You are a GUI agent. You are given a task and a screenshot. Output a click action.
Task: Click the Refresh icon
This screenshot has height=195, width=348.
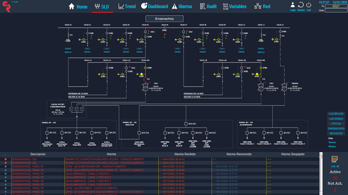click(301, 6)
